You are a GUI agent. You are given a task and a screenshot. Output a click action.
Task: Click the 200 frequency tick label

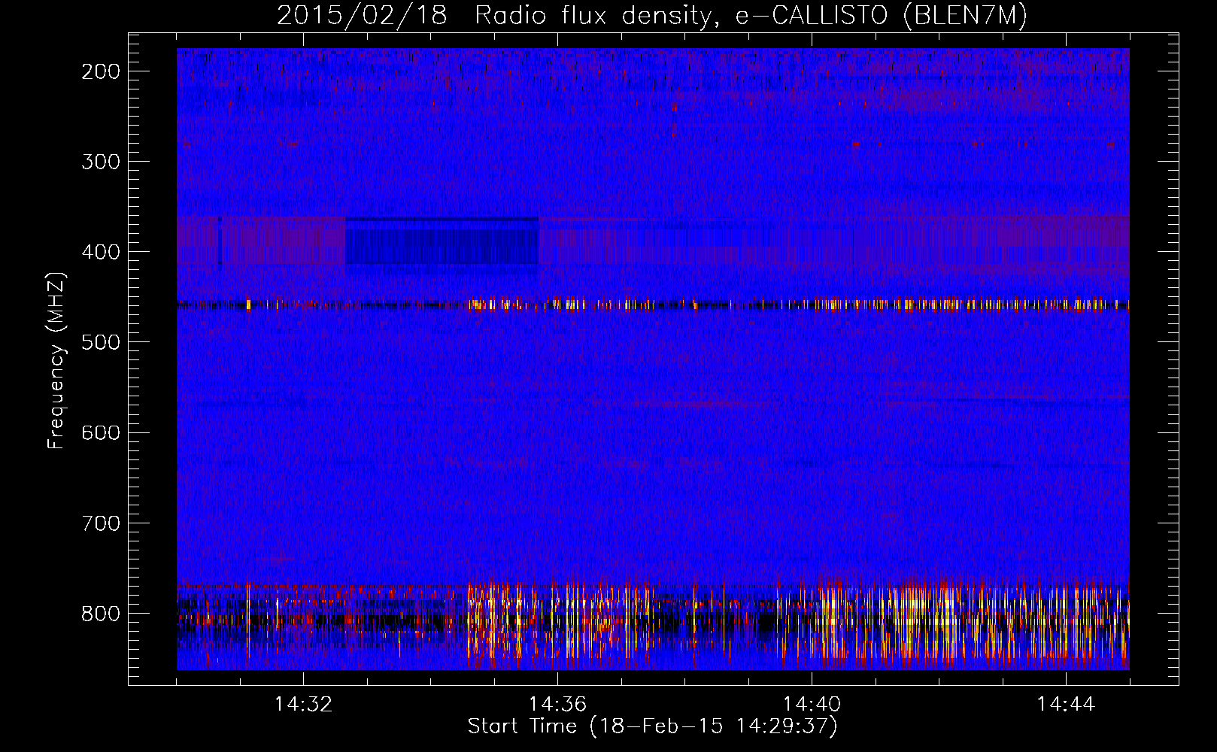(x=100, y=71)
